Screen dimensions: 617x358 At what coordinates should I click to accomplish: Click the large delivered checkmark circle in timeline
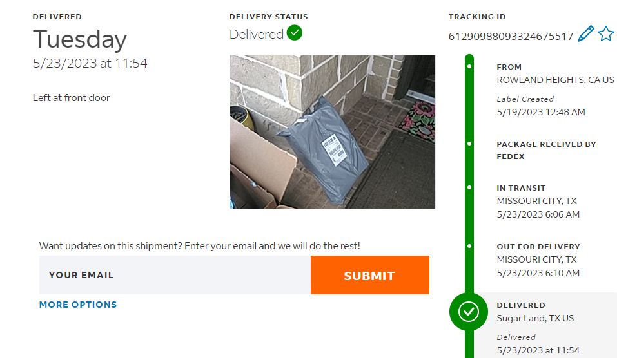(x=469, y=312)
